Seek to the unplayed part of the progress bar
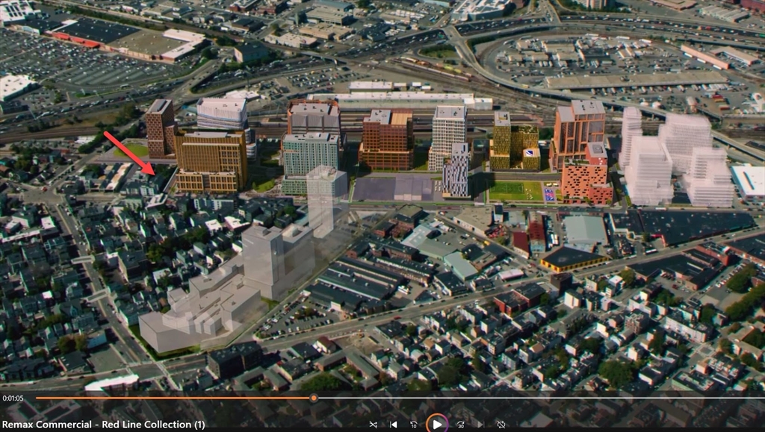Image resolution: width=765 pixels, height=432 pixels. [541, 398]
